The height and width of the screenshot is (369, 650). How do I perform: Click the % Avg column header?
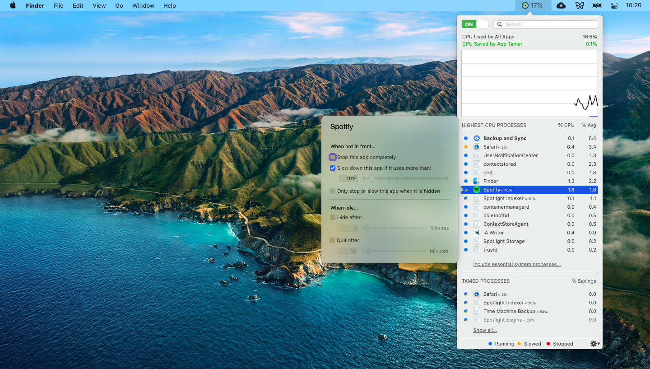point(589,125)
